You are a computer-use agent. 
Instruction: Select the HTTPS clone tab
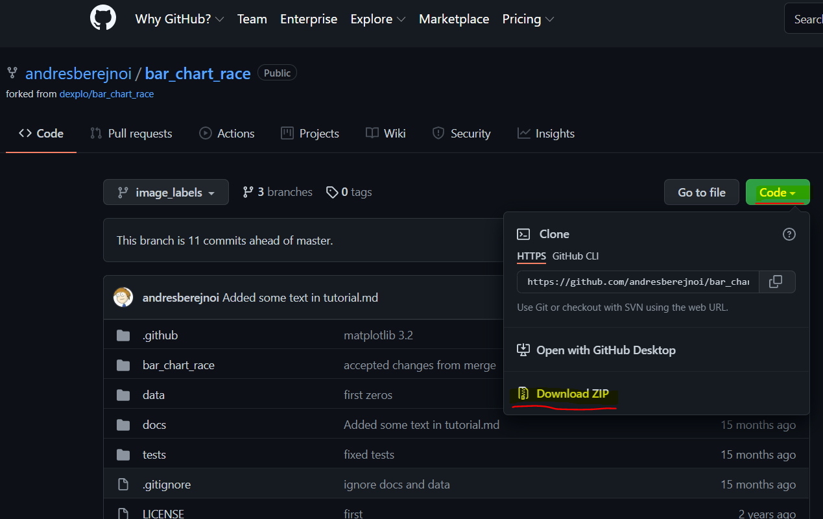tap(531, 256)
